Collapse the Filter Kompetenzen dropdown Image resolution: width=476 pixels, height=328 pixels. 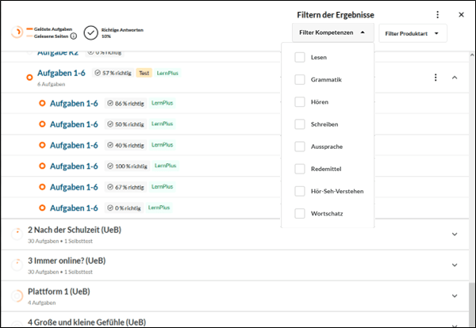(x=332, y=32)
